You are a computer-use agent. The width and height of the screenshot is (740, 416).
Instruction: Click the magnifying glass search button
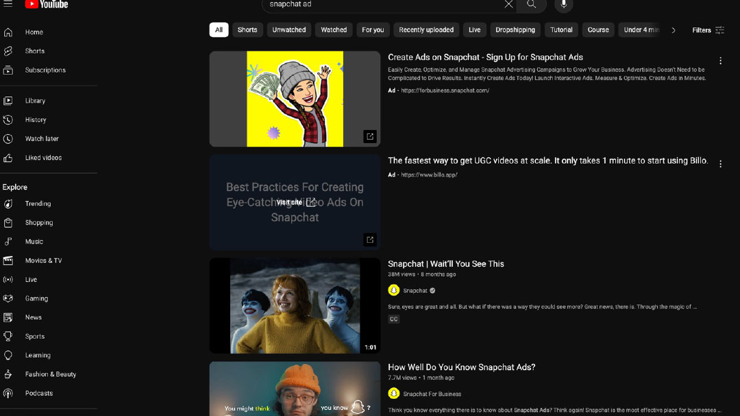click(531, 5)
